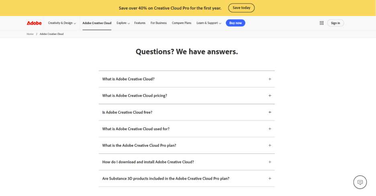The image size is (376, 196).
Task: Expand "What is Adobe Creative Cloud used for?"
Action: (x=136, y=129)
